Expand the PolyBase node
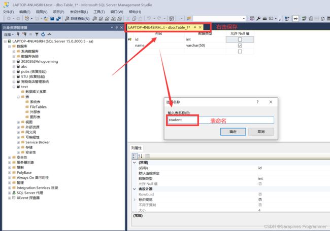The width and height of the screenshot is (330, 231). click(10, 173)
